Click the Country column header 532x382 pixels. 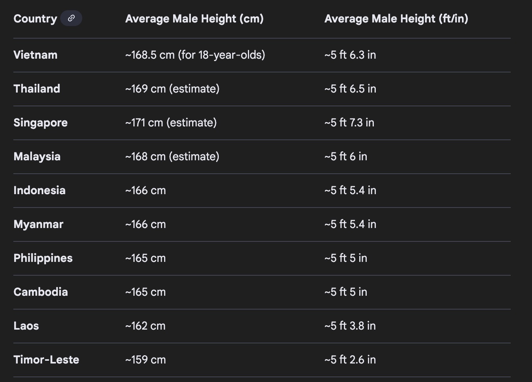point(35,19)
